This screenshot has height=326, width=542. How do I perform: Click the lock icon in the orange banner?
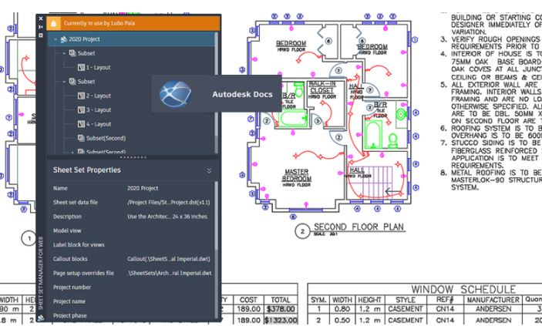53,24
